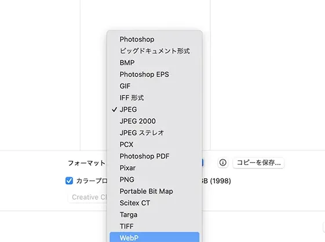
Task: Select IFF 形式 format entry
Action: 155,98
